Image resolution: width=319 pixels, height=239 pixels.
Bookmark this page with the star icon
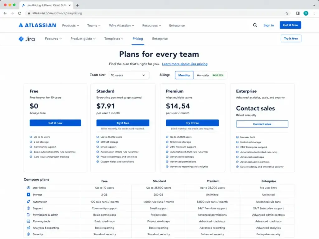pos(287,13)
